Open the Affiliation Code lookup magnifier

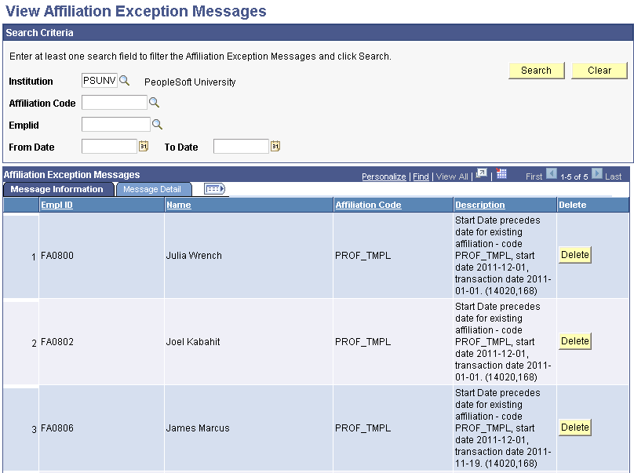154,102
